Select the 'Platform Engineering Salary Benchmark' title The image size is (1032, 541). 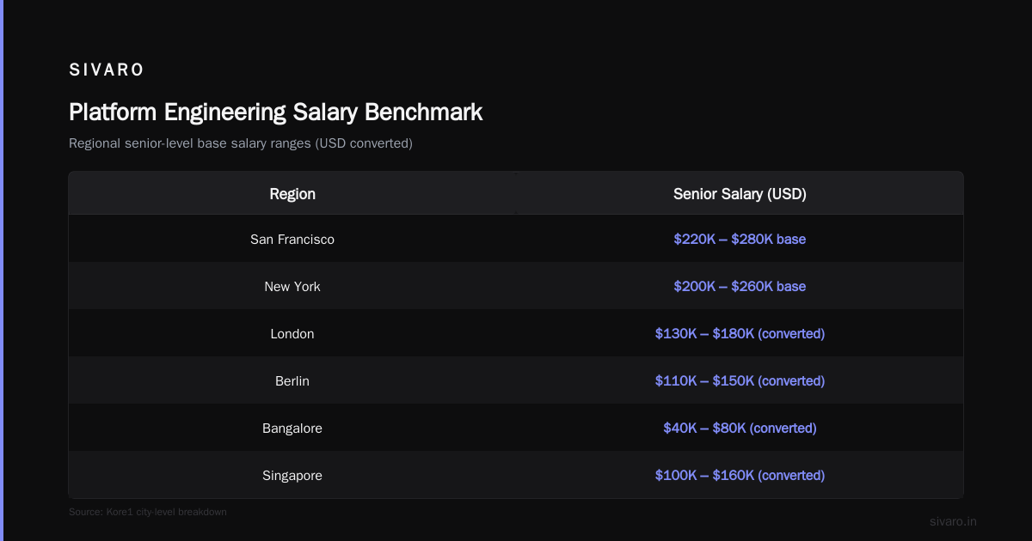[275, 112]
